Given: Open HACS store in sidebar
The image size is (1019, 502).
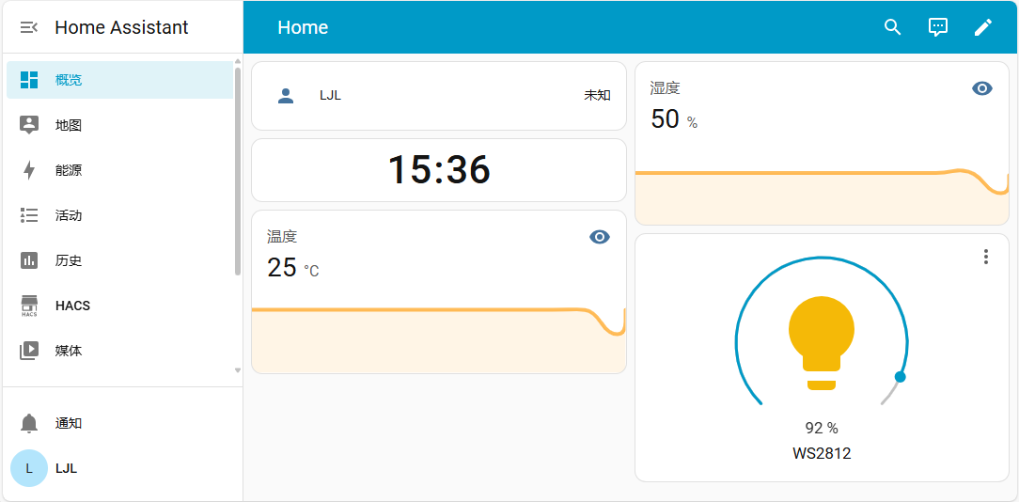Looking at the screenshot, I should [71, 306].
